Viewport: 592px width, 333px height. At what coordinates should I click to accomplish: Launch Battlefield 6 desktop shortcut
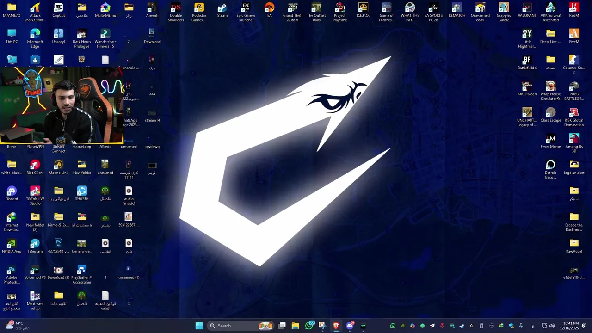(x=527, y=62)
